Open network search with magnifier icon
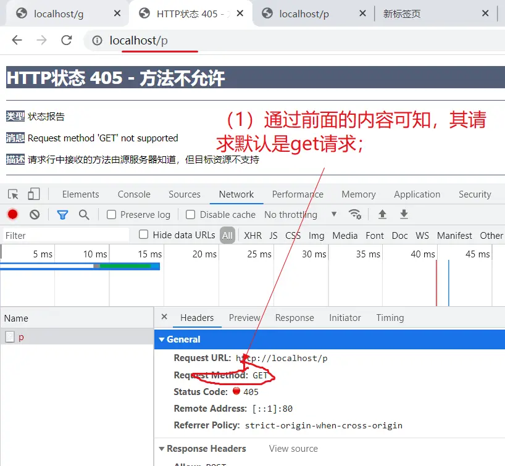 [84, 214]
